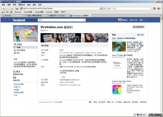Viewport: 163px width, 117px height.
Task: Select the VicoVation.com 視連科 browser tab
Action: [x=81, y=16]
